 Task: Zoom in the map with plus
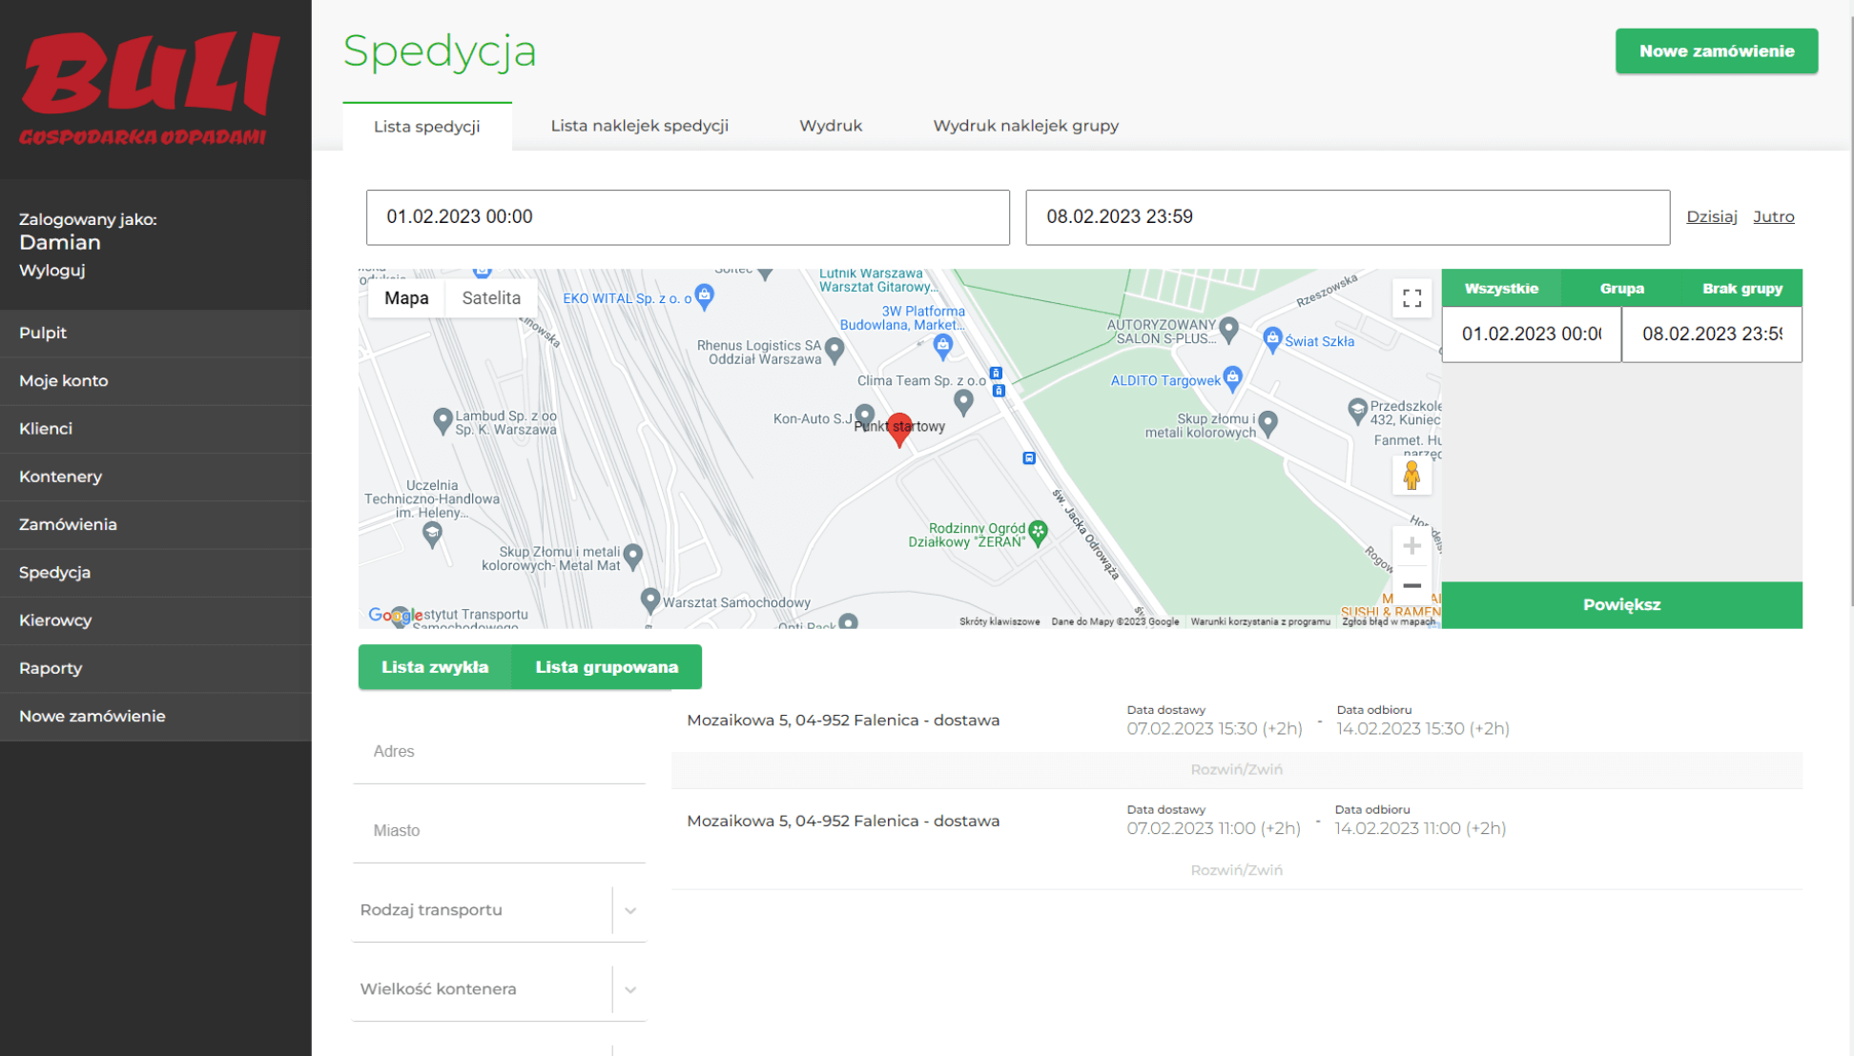[1411, 546]
